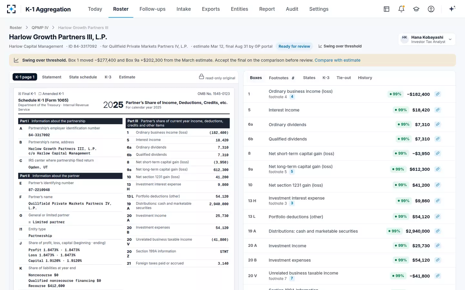Screen dimensions: 465x290
Task: Open the QPMP IV breadcrumb link
Action: (x=40, y=28)
